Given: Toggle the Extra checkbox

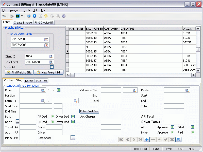Looking at the screenshot, I should (59, 90).
